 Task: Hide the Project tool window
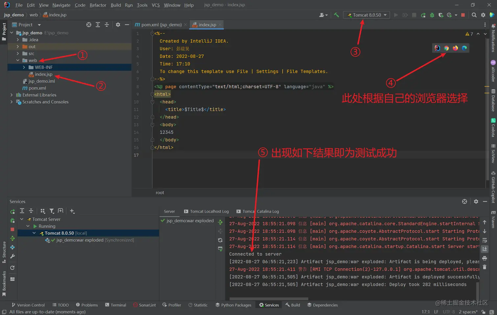pyautogui.click(x=127, y=25)
